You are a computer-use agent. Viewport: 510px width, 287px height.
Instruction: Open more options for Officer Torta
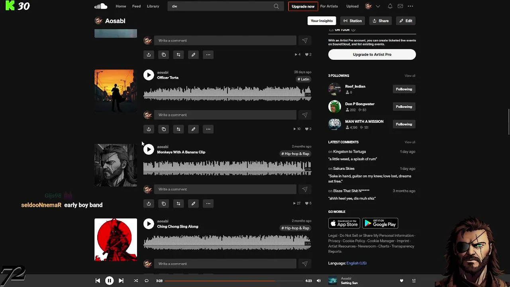(x=208, y=129)
